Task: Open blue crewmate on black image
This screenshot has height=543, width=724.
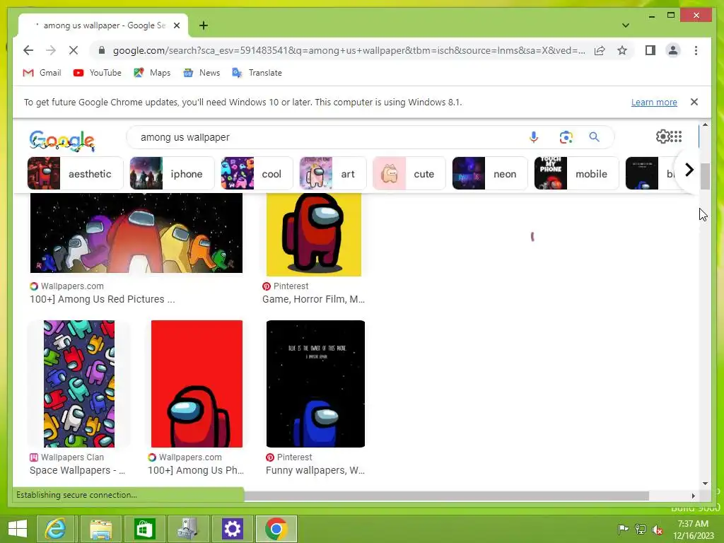Action: coord(315,384)
